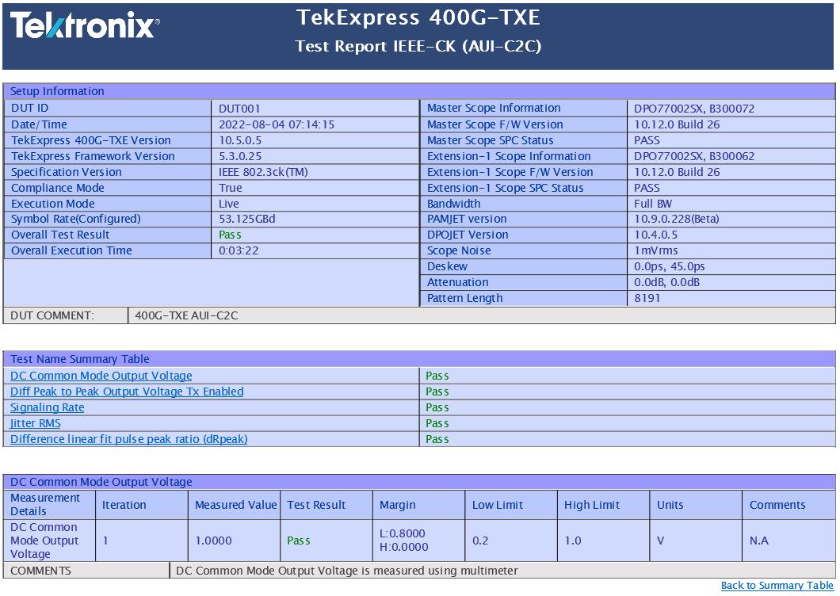Click the Pattern Length value 8191

pyautogui.click(x=647, y=298)
